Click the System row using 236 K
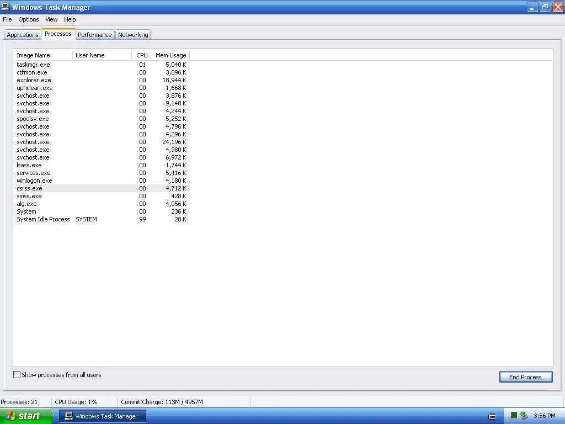Viewport: 565px width, 424px height. pyautogui.click(x=102, y=211)
